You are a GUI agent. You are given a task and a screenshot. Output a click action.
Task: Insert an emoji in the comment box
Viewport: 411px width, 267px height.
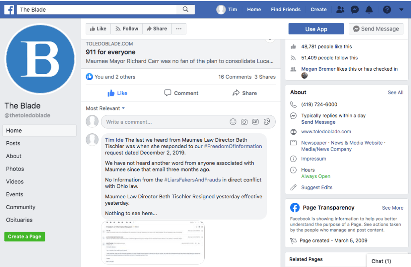233,122
